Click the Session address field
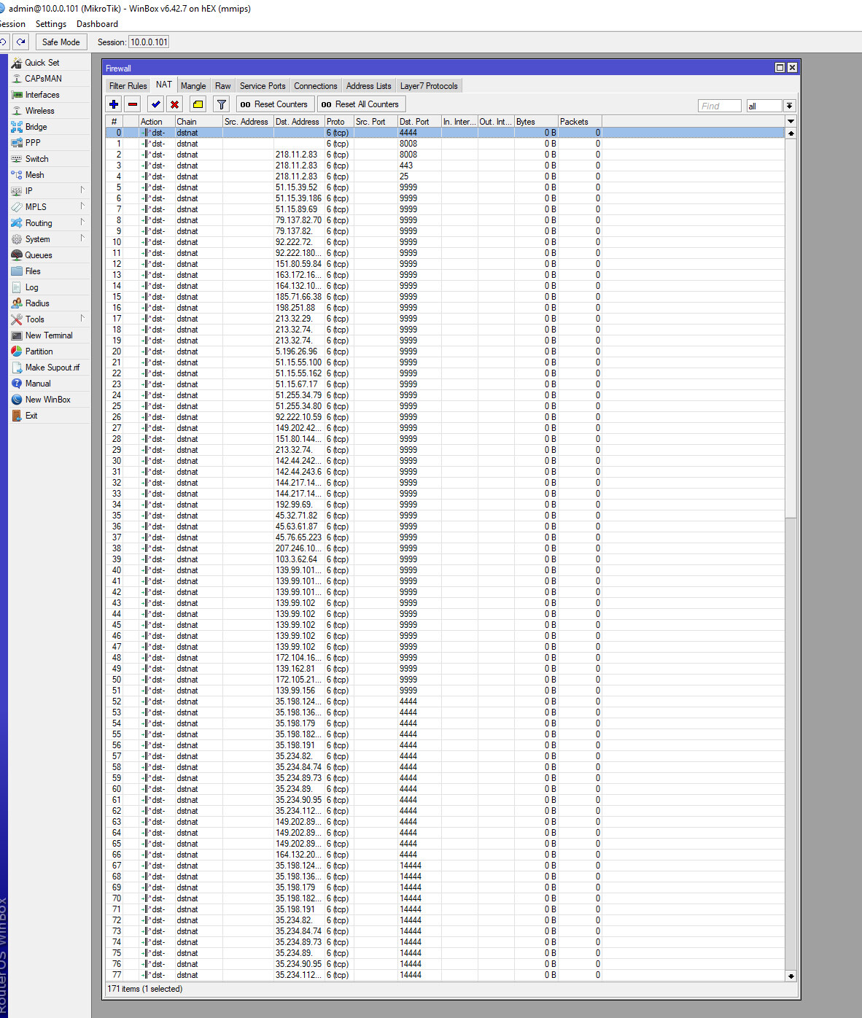 149,42
